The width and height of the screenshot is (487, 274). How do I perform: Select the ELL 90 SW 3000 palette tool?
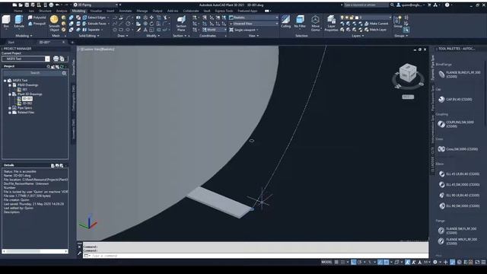pos(459,206)
